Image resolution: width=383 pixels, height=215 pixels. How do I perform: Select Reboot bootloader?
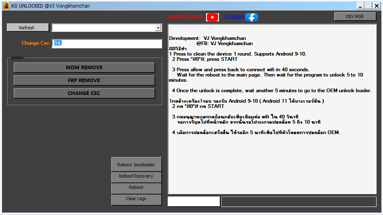click(x=136, y=165)
